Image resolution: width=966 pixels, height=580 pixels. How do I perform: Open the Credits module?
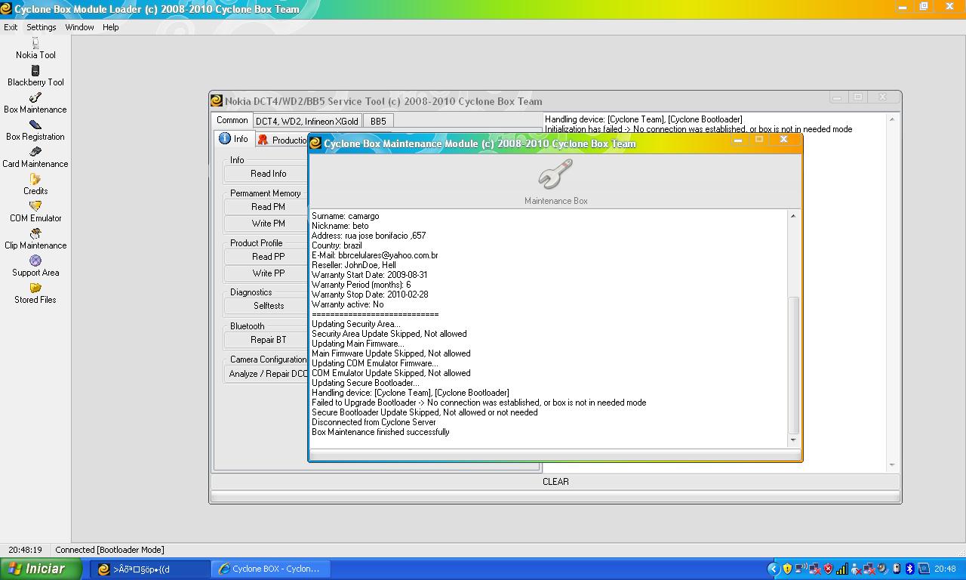[x=35, y=184]
